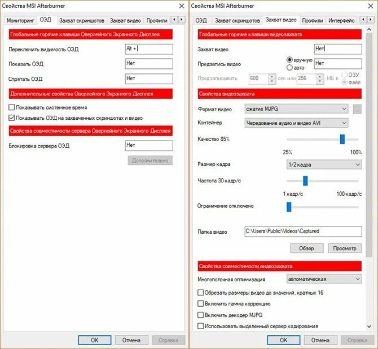Screen dimensions: 378x349
Task: Enable Показывать системное время checkbox
Action: pyautogui.click(x=12, y=107)
